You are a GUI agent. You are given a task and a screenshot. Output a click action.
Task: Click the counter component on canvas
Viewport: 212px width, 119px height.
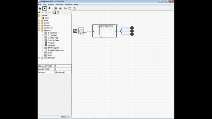point(81,31)
